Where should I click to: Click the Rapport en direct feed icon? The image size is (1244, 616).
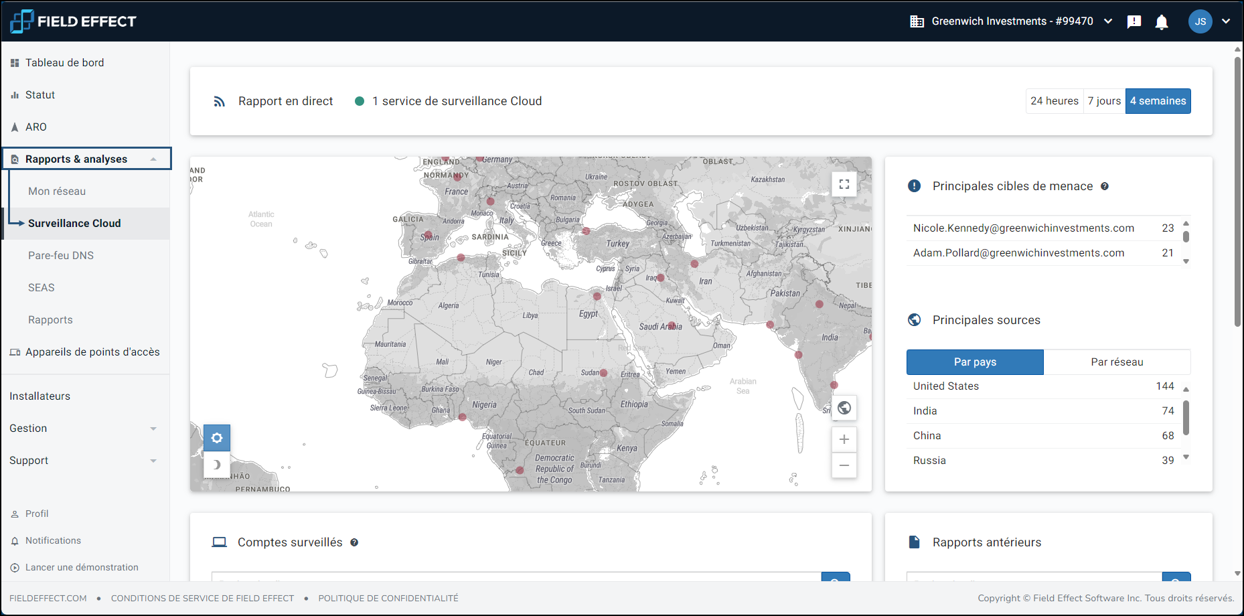(219, 102)
